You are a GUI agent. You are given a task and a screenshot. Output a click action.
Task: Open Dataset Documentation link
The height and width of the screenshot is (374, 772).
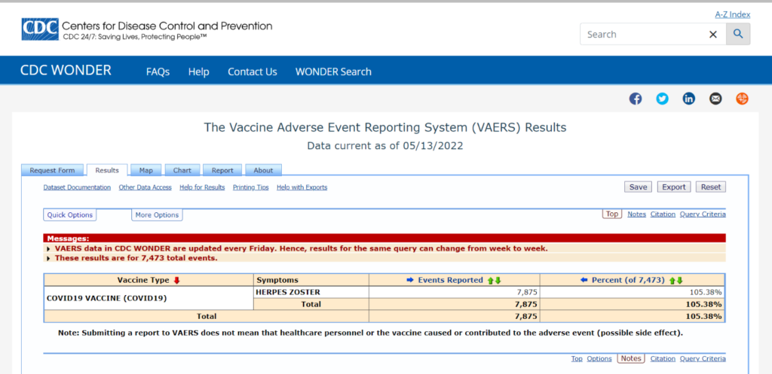[x=77, y=187]
